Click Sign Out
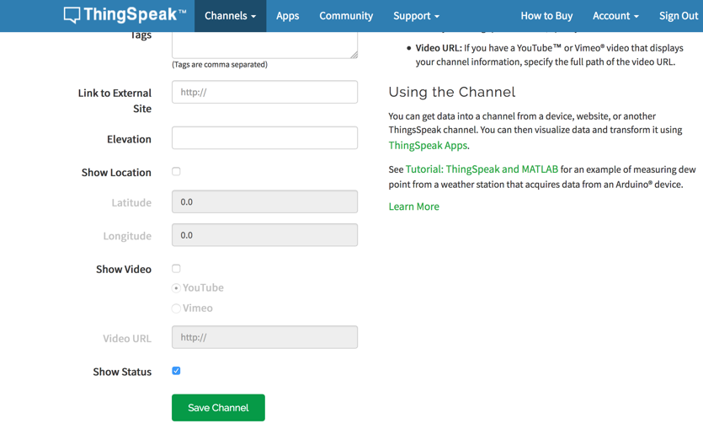This screenshot has height=429, width=703. click(679, 16)
